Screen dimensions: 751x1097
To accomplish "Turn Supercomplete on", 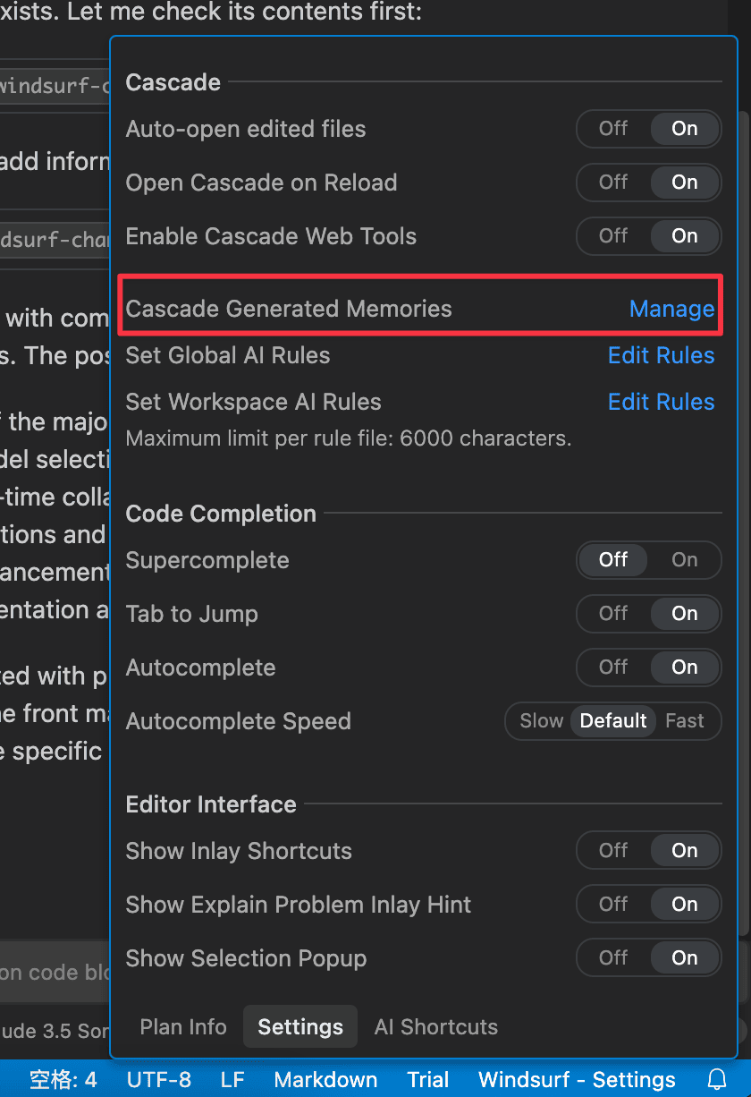I will tap(685, 560).
